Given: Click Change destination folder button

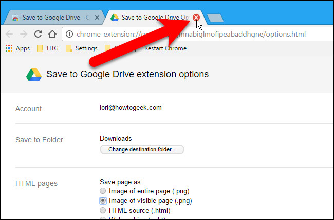Looking at the screenshot, I should pyautogui.click(x=142, y=149).
